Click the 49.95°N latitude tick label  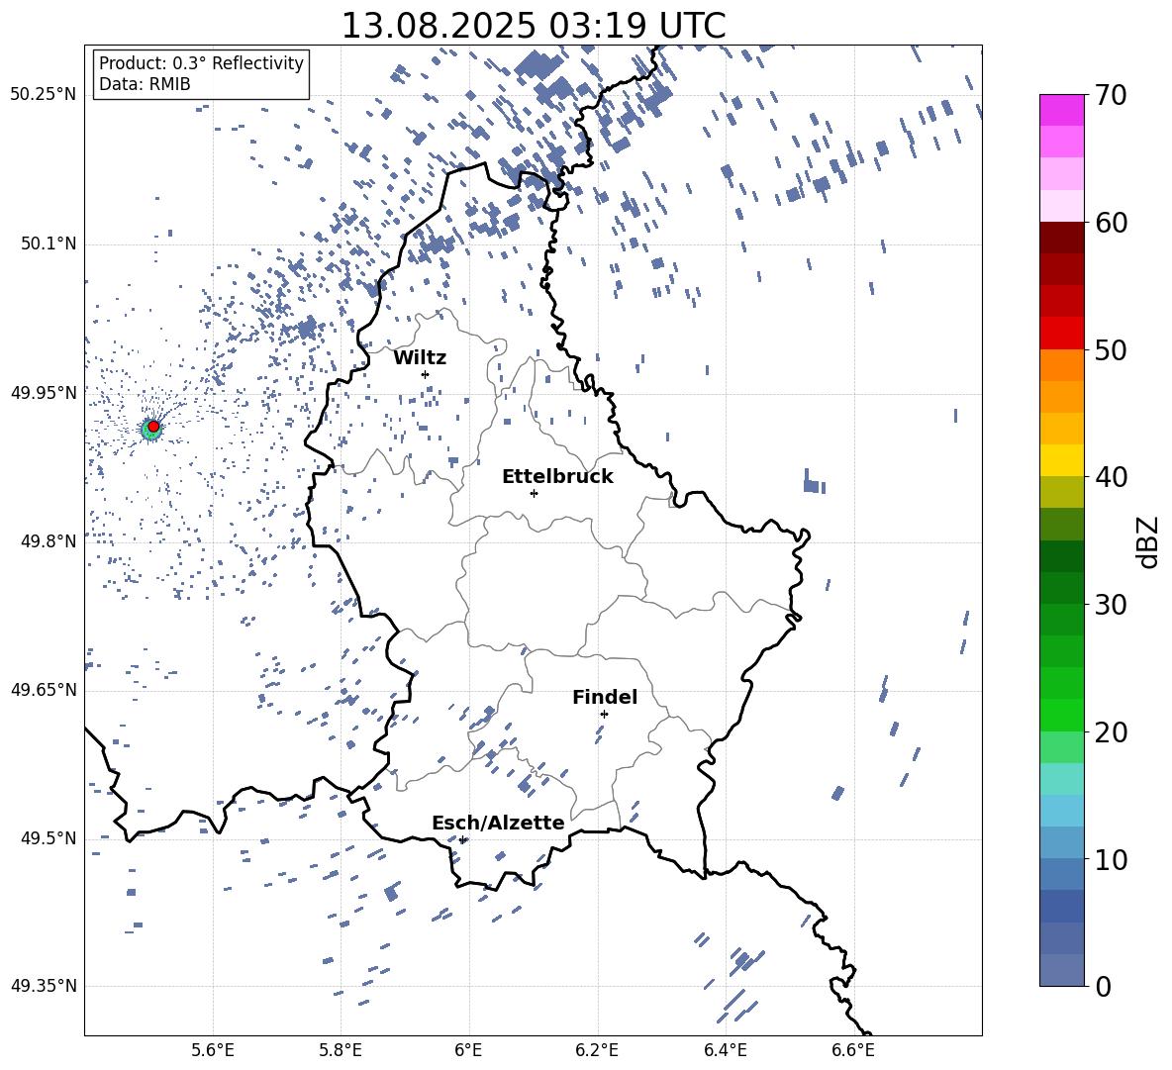tap(44, 392)
